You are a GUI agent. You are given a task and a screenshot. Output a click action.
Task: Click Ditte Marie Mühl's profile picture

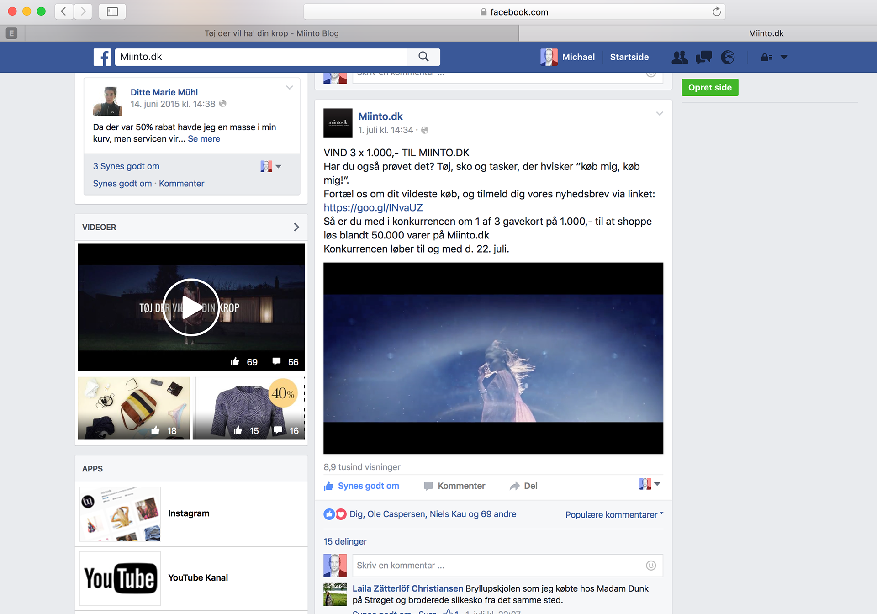pyautogui.click(x=107, y=101)
